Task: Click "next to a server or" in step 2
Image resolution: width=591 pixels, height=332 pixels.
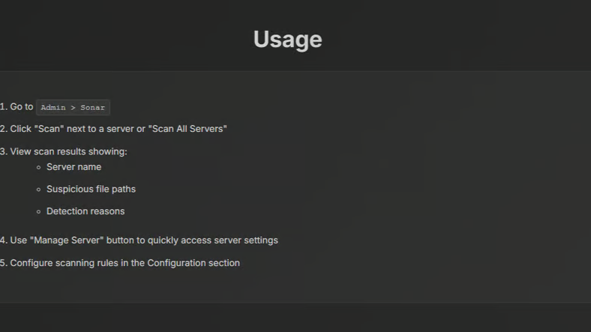Action: tap(106, 129)
